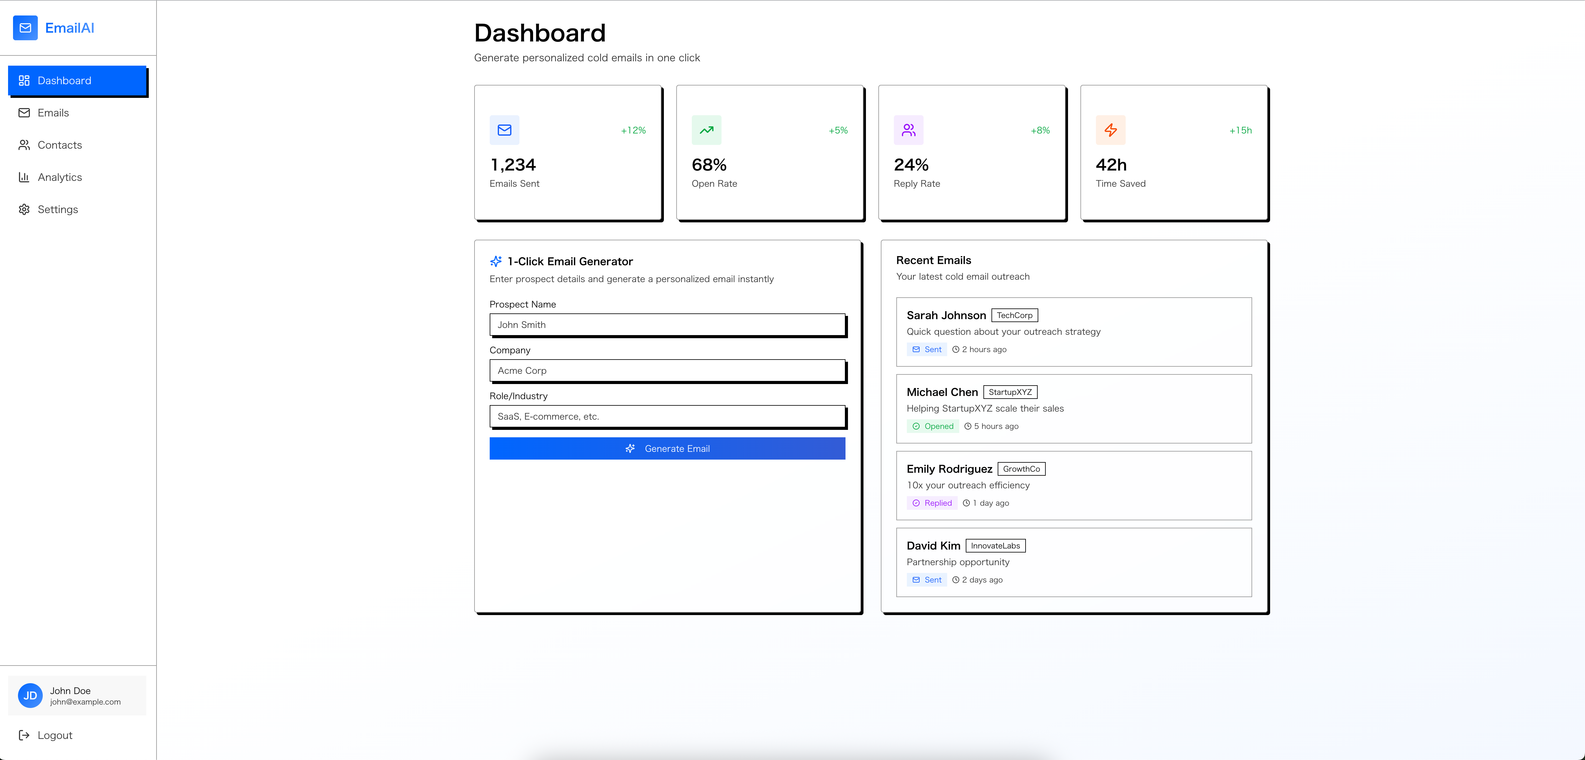Open the Emails section from sidebar menu

(54, 112)
